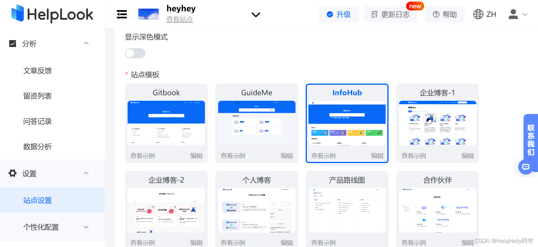Click 编辑 for the 个人博客 template
538x247 pixels.
[287, 243]
